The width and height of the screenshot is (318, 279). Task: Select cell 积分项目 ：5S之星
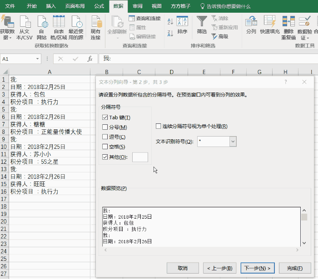pos(50,162)
